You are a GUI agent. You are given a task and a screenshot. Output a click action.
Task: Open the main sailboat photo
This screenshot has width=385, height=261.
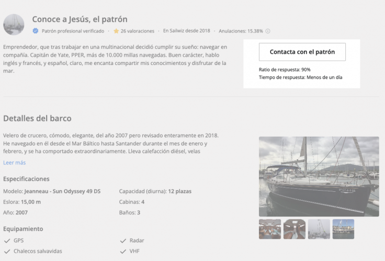coord(319,177)
